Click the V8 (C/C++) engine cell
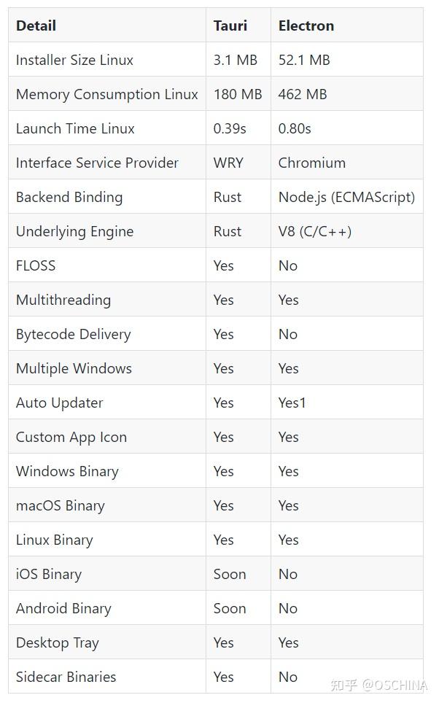 point(314,231)
